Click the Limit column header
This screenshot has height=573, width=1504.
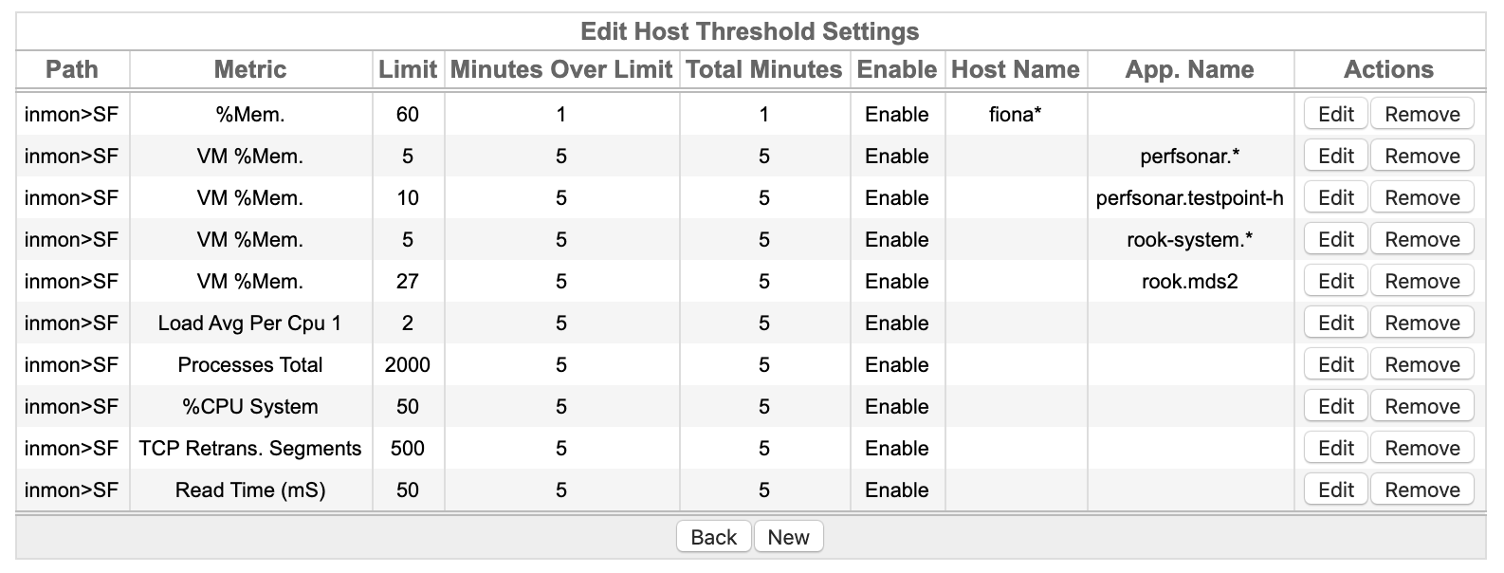[x=408, y=69]
